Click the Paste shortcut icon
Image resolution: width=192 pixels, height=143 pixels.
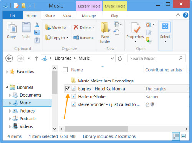coord(37,40)
